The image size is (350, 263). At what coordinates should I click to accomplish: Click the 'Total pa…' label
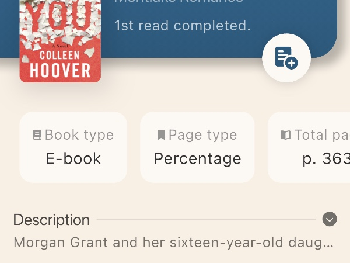click(321, 135)
